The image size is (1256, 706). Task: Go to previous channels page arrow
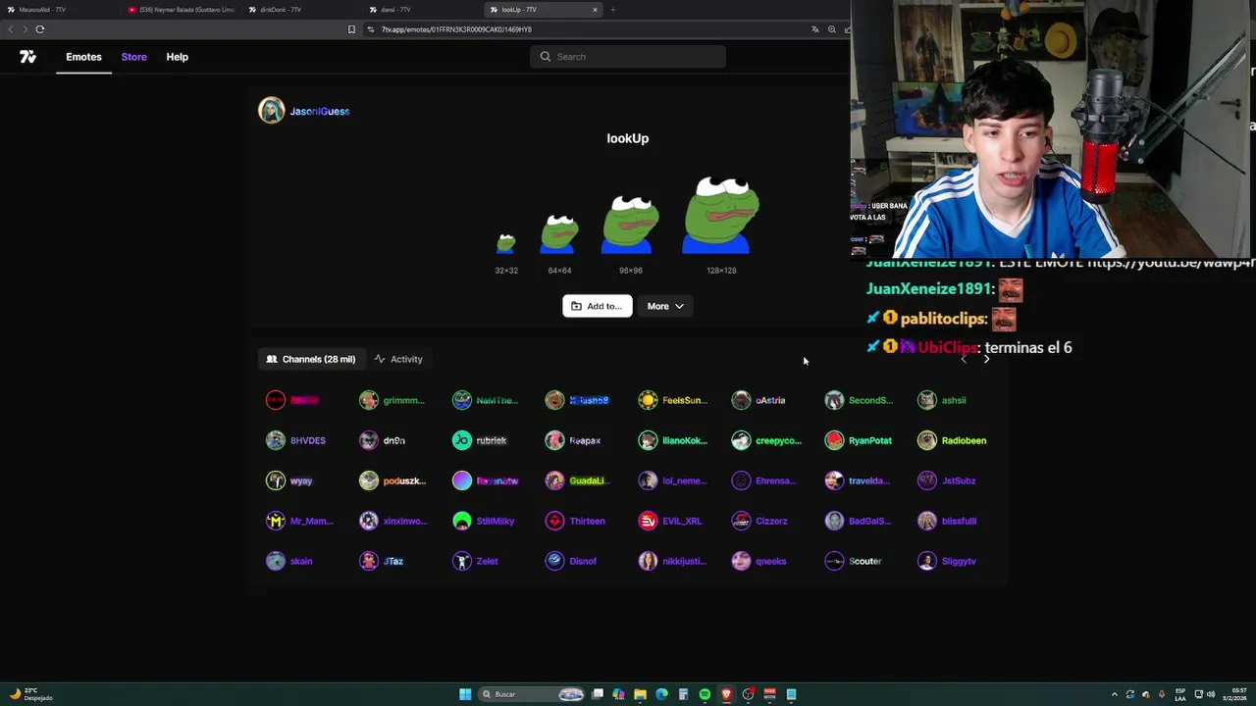tap(964, 359)
